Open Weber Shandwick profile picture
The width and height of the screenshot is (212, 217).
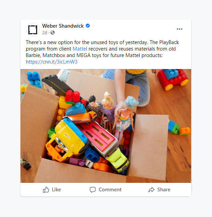[33, 30]
